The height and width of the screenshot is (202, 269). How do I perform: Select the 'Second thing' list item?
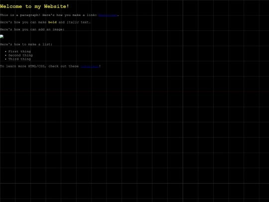[20, 55]
